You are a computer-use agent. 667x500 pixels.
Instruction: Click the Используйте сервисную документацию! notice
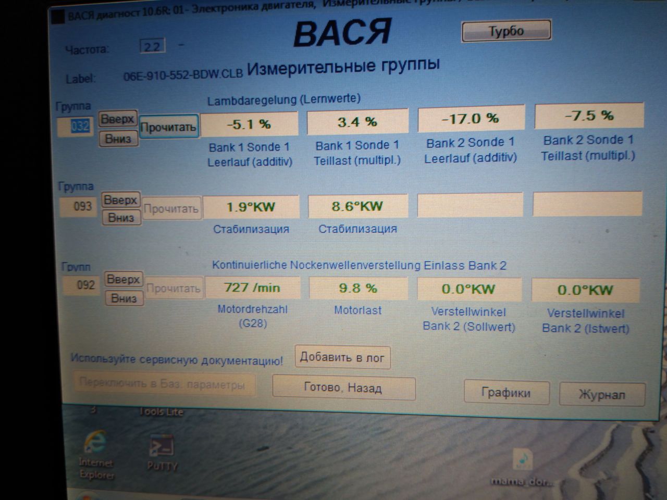[x=177, y=359]
